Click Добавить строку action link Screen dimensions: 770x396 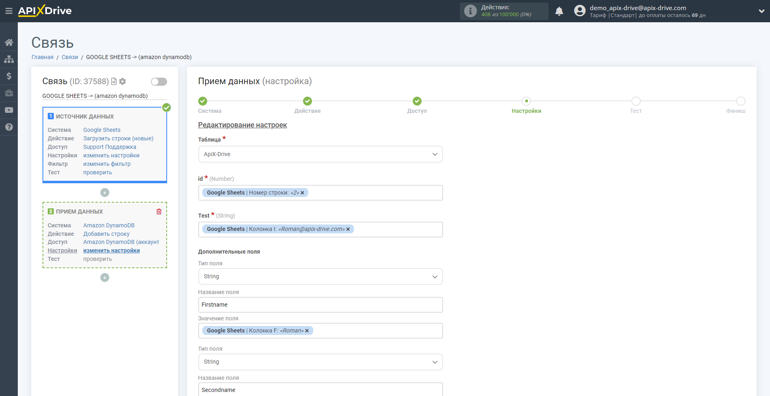[106, 234]
